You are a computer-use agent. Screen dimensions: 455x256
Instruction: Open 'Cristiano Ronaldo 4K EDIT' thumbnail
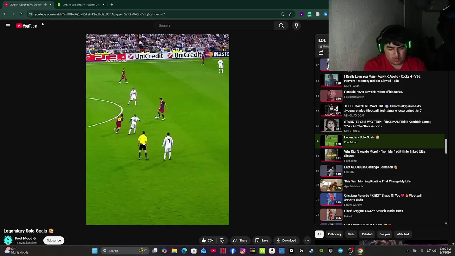tap(331, 199)
